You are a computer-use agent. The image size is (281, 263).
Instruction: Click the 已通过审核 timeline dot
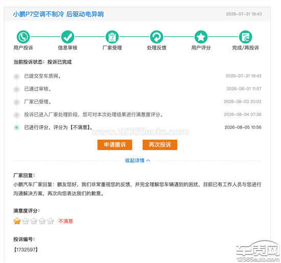coord(17,89)
